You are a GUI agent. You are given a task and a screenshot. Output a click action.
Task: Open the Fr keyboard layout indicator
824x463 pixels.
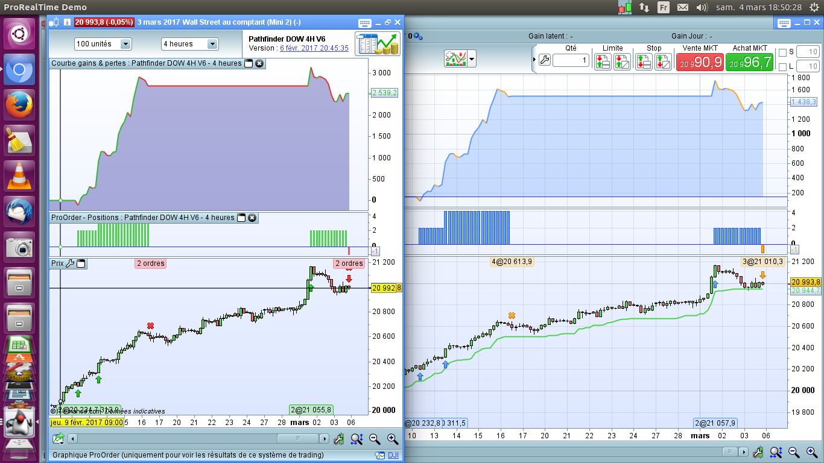click(x=663, y=7)
